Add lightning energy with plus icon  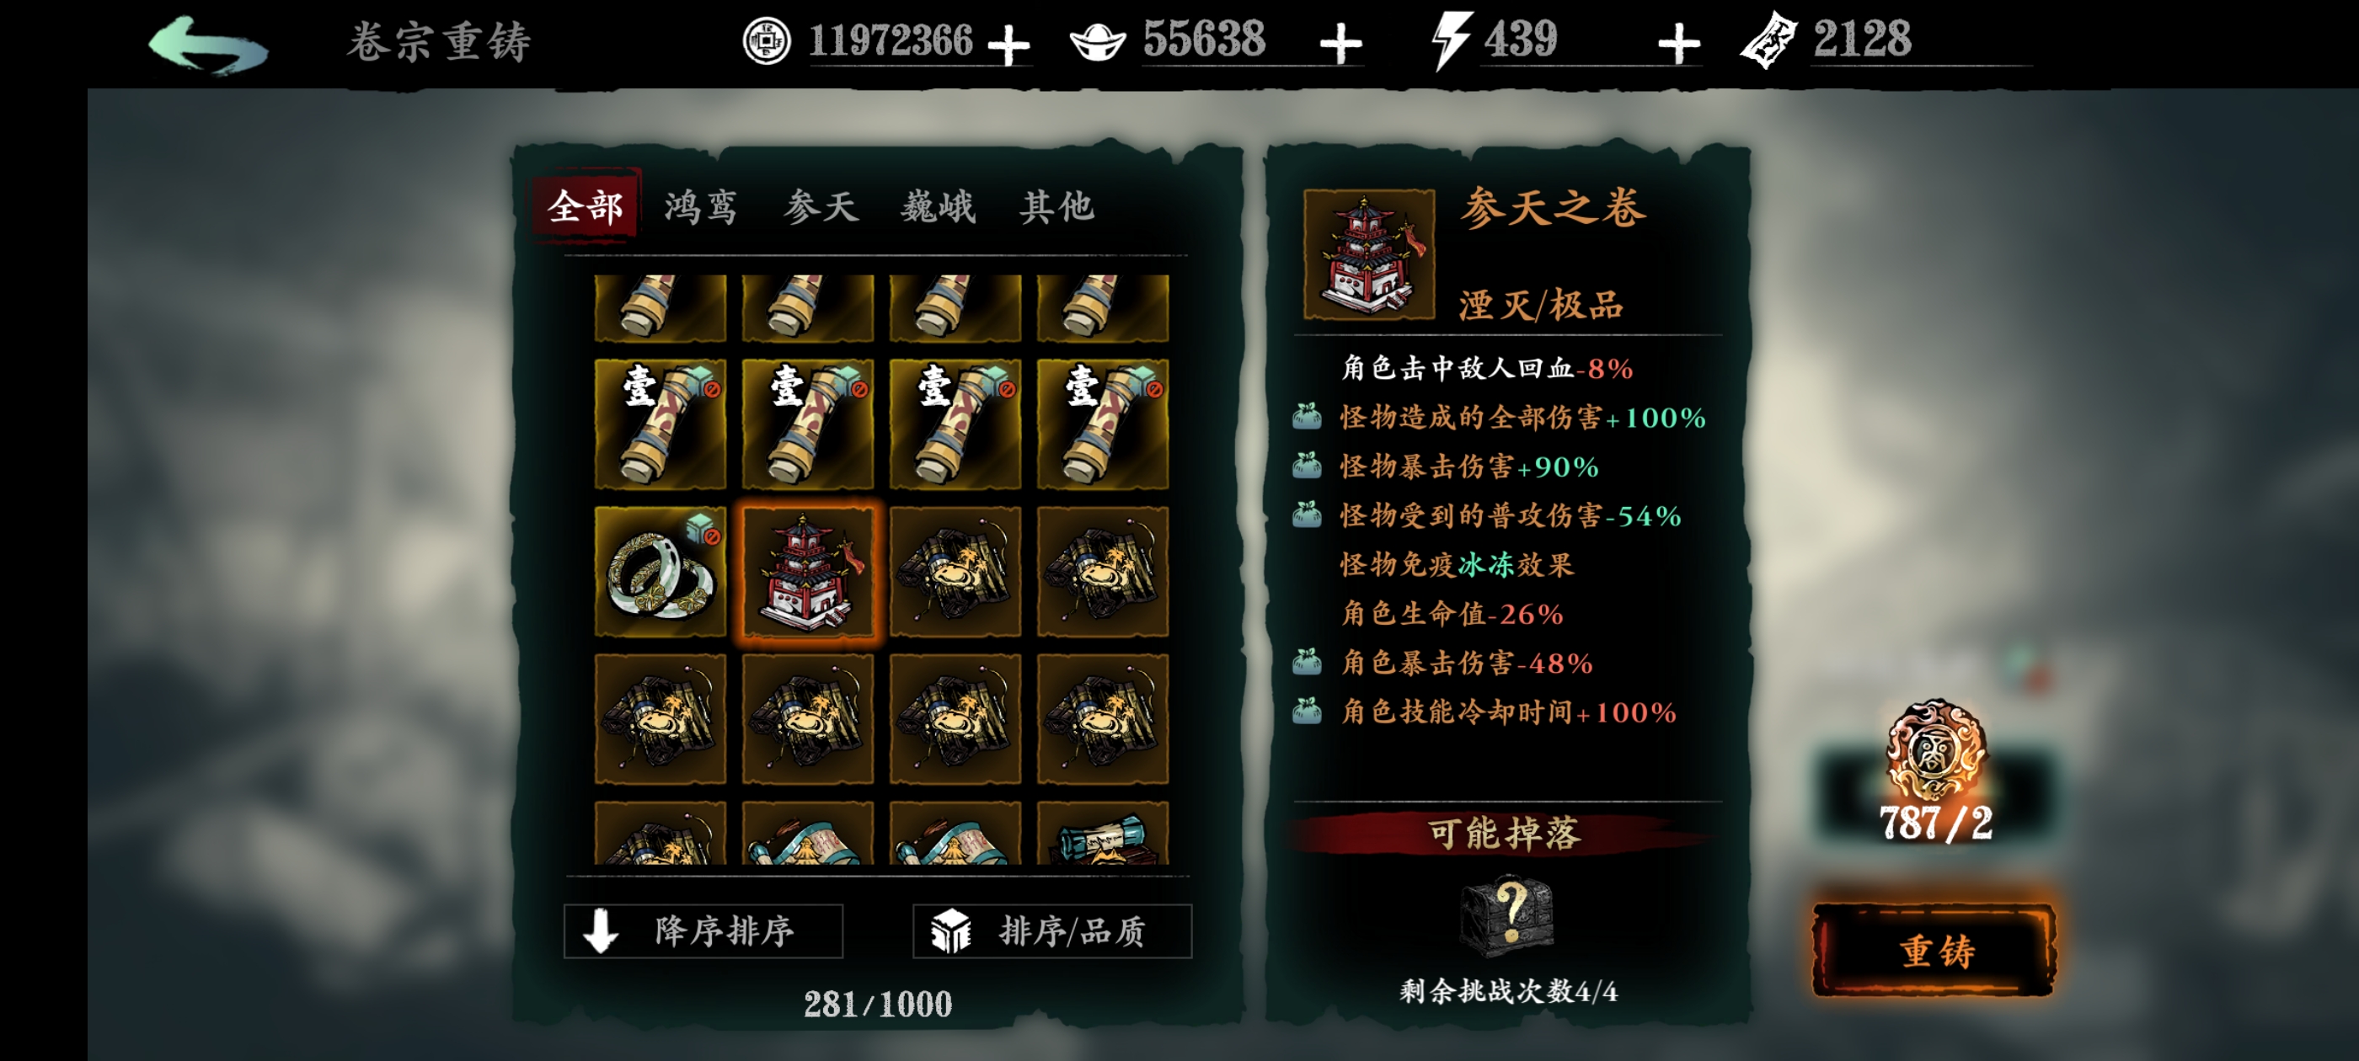[x=1678, y=45]
